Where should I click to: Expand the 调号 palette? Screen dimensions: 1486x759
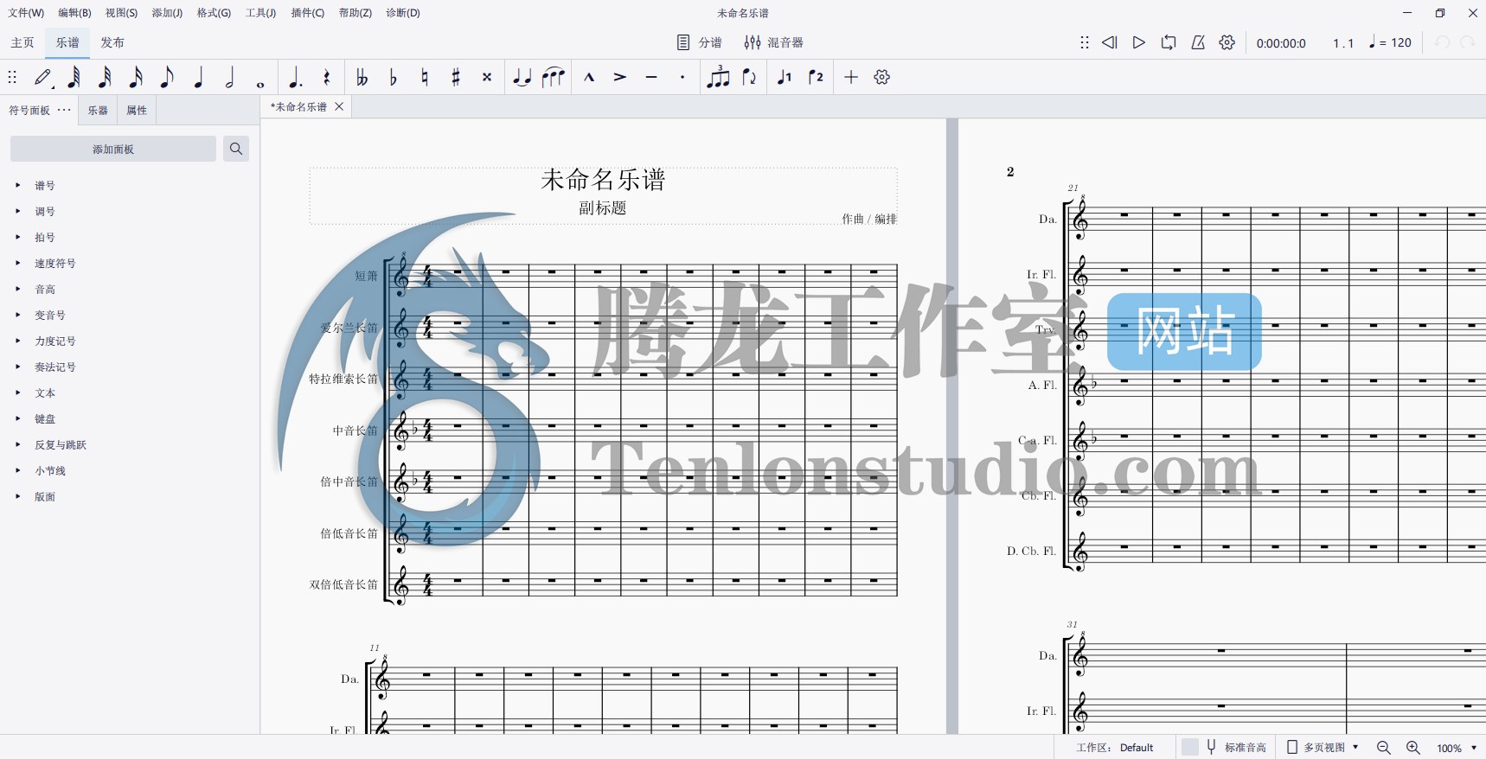pos(17,211)
